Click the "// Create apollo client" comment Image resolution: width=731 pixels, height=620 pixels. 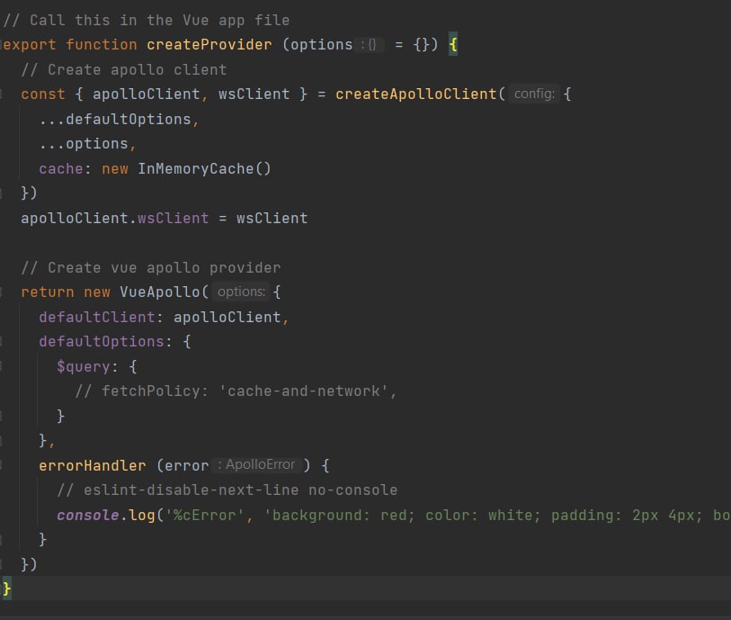coord(124,70)
